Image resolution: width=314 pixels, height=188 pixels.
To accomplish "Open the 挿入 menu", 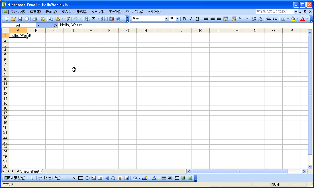I will pos(66,12).
